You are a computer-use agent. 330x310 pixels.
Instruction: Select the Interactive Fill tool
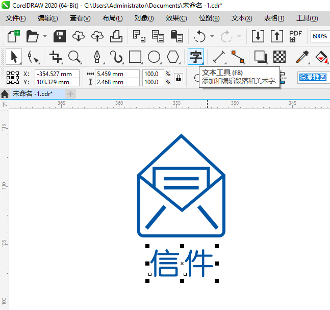tap(321, 57)
